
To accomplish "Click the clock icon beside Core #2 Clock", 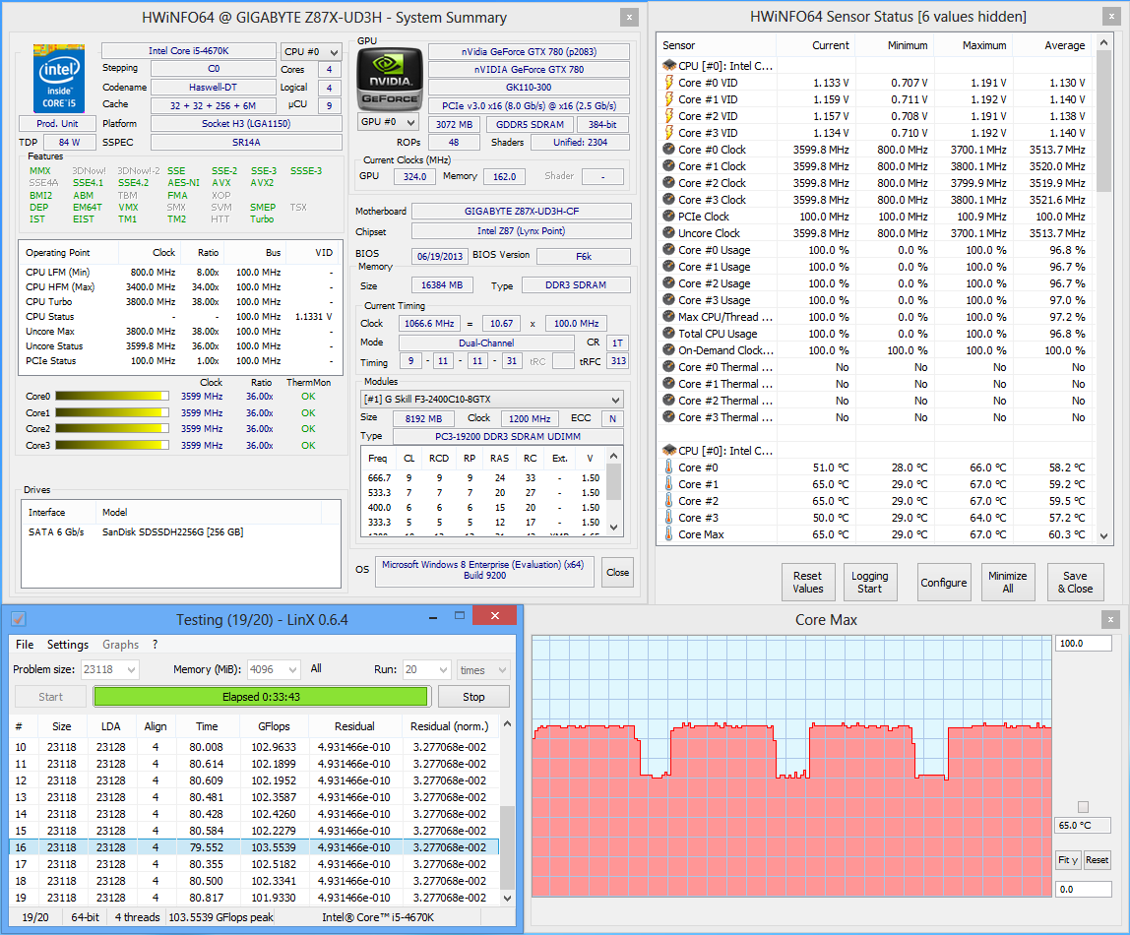I will 668,182.
